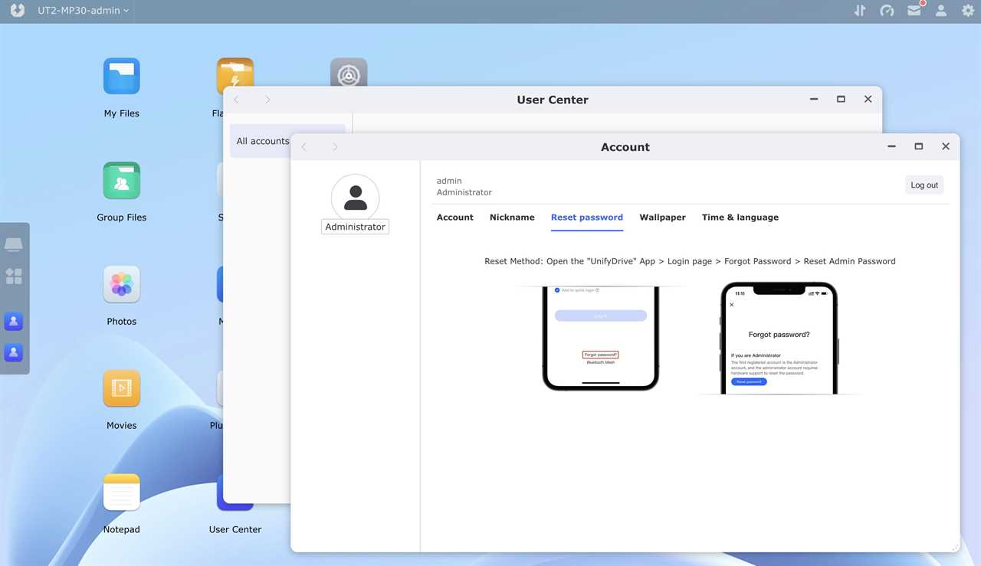Open the Time & language tab
The image size is (981, 566).
coord(740,218)
